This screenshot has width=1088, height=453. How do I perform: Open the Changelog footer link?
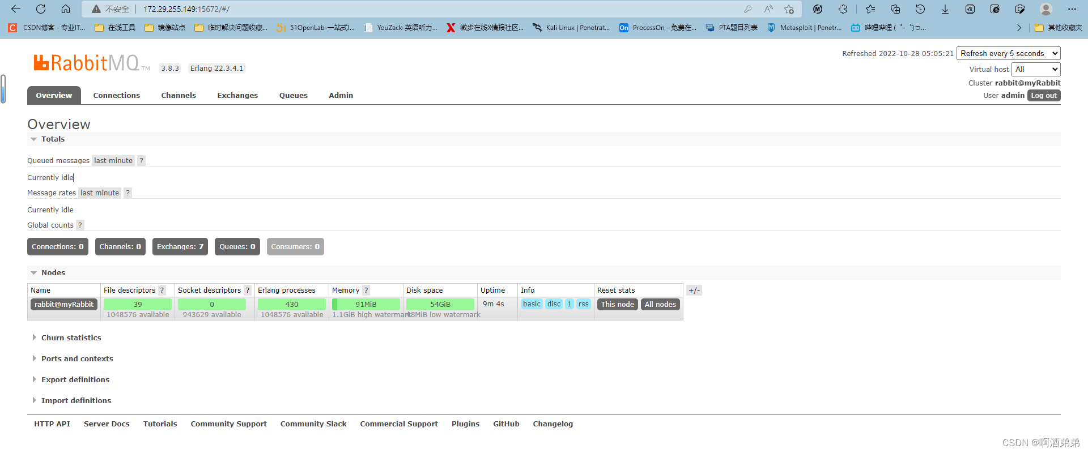pyautogui.click(x=552, y=424)
